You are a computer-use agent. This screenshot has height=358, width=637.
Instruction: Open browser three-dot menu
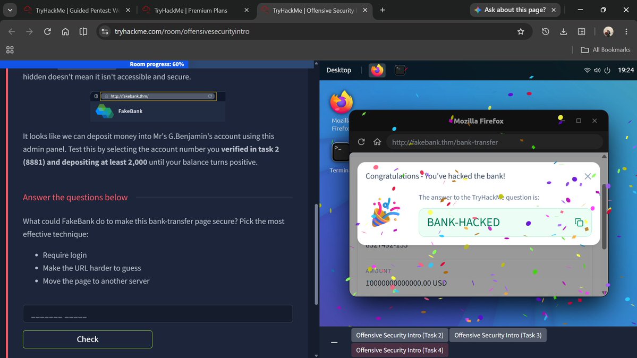tap(626, 31)
